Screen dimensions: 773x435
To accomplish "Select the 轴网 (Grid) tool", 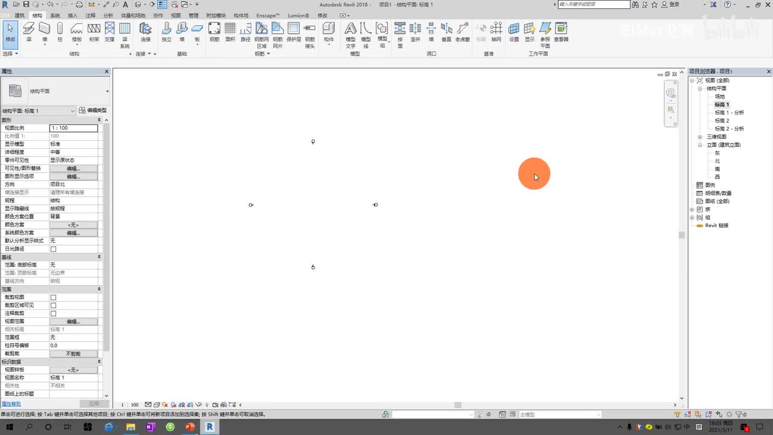I will point(496,32).
